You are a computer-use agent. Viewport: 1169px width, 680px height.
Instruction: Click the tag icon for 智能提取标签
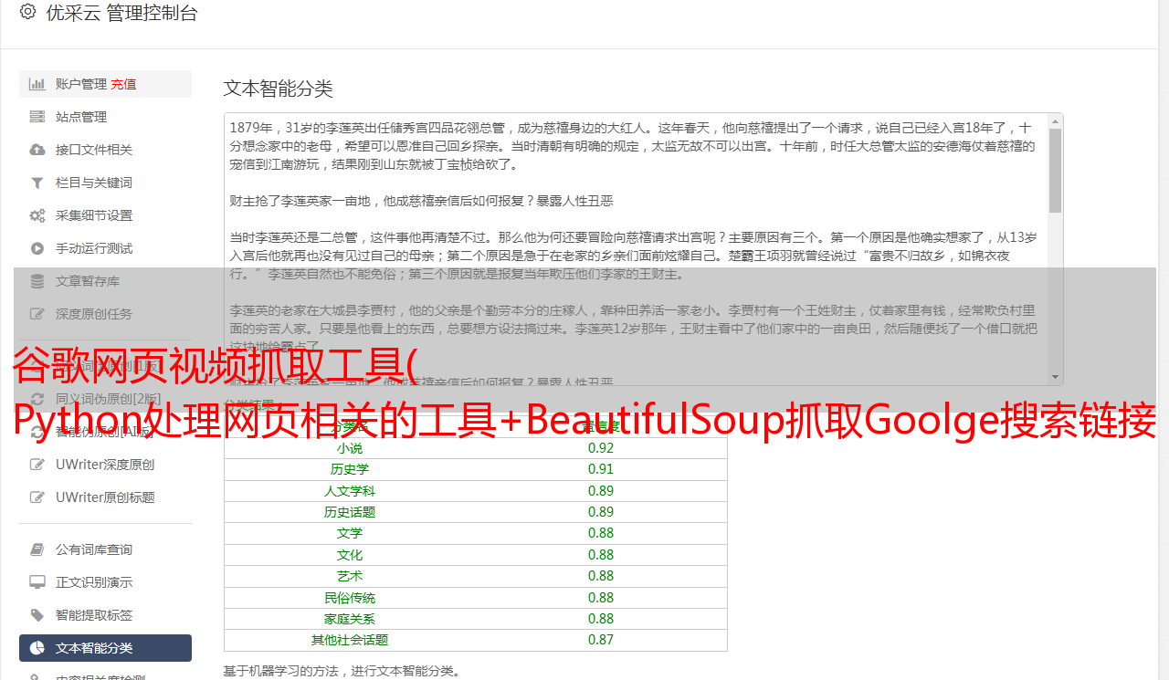click(37, 615)
